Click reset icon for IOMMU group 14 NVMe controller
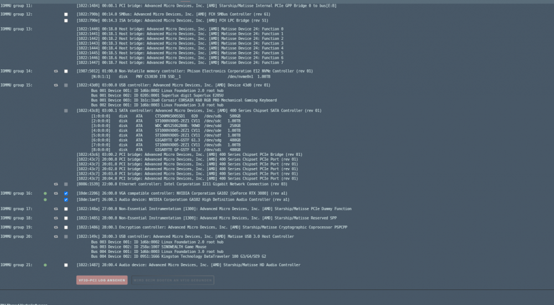 click(x=56, y=71)
